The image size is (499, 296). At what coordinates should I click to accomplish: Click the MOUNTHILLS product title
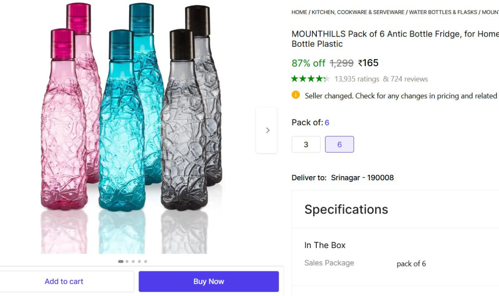[x=395, y=39]
